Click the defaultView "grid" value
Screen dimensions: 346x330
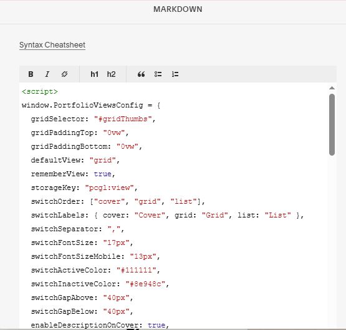pyautogui.click(x=103, y=160)
